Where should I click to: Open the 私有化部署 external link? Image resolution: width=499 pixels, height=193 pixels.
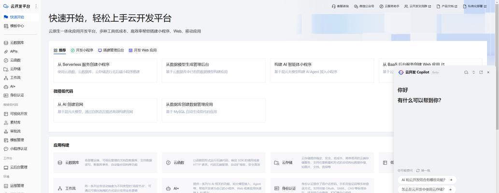(474, 6)
